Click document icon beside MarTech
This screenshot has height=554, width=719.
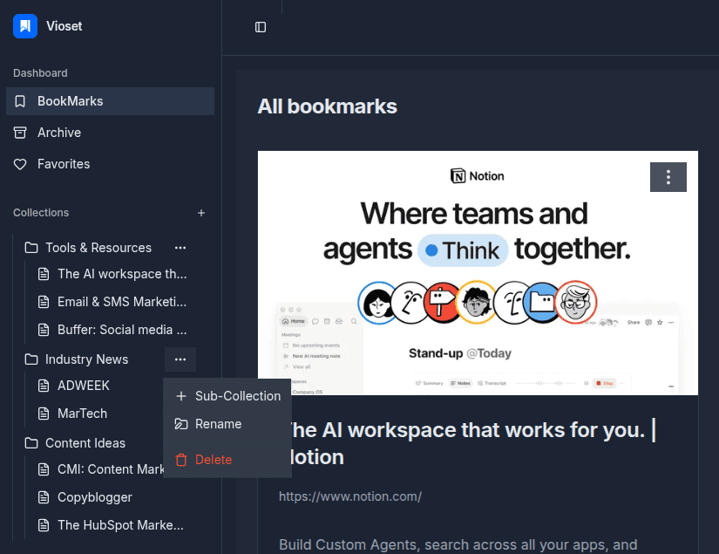point(44,414)
